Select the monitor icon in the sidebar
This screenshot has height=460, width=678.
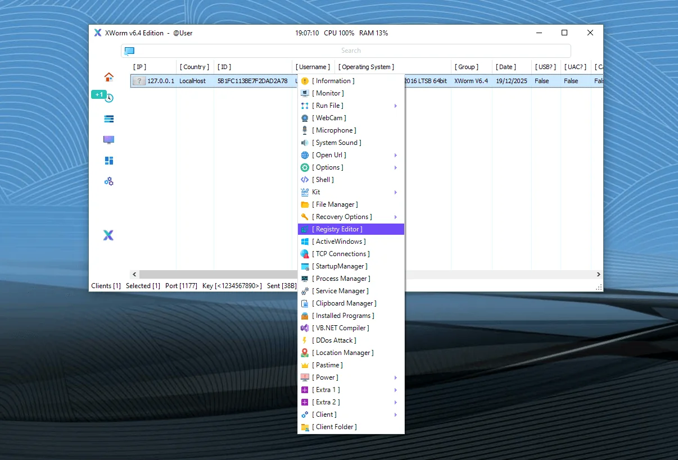coord(108,140)
